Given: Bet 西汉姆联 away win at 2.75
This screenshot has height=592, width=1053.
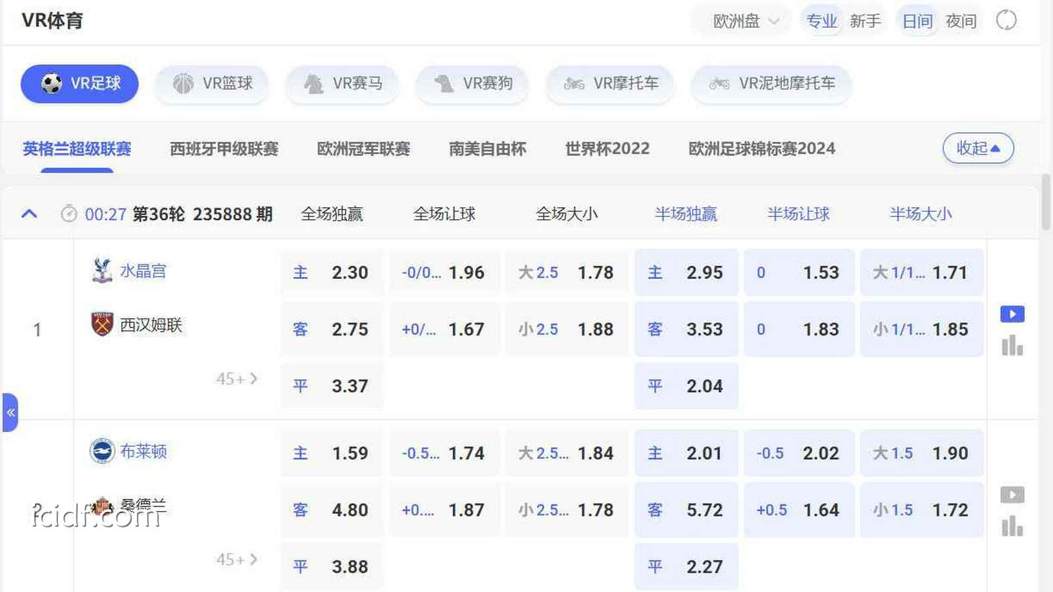Looking at the screenshot, I should tap(332, 329).
